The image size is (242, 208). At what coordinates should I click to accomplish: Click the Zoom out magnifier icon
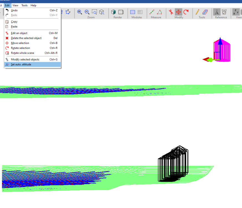click(87, 12)
